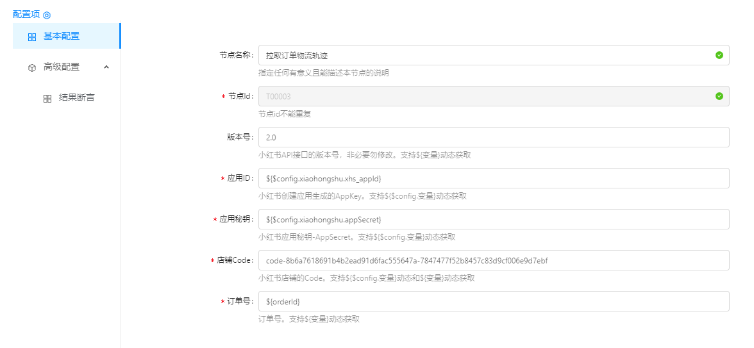
Task: Select the 基本配置 menu item
Action: pyautogui.click(x=62, y=36)
